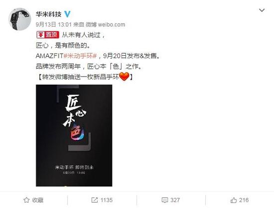The width and height of the screenshot is (274, 208).
Task: Click the colorful 色 character in poster
Action: tap(77, 133)
